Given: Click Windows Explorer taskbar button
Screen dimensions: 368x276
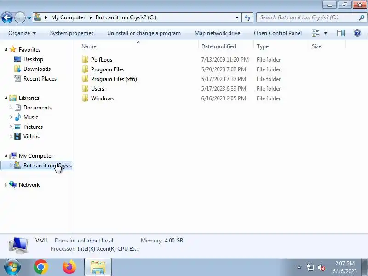Looking at the screenshot, I should [x=98, y=267].
